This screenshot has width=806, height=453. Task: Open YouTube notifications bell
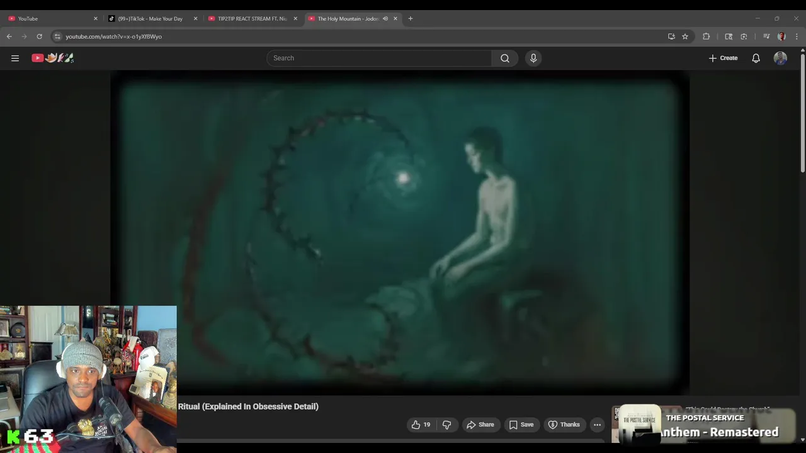756,58
